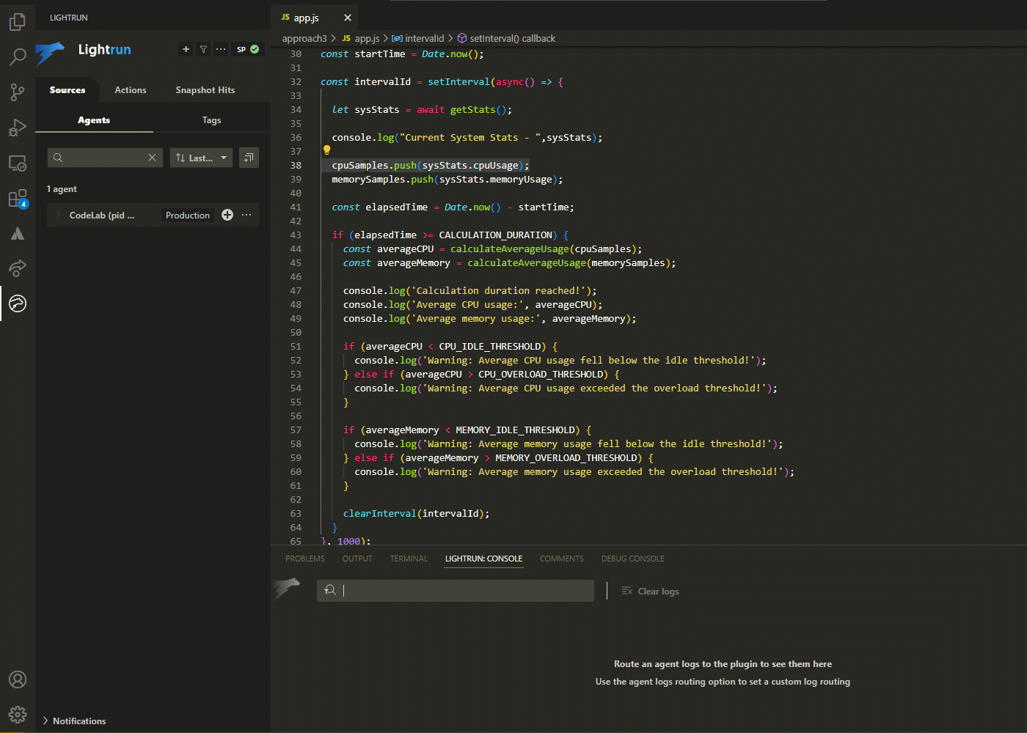Toggle the expand-all agents tree button
The height and width of the screenshot is (733, 1027).
pos(249,158)
